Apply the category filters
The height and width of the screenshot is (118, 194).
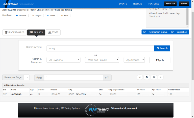[x=160, y=60]
